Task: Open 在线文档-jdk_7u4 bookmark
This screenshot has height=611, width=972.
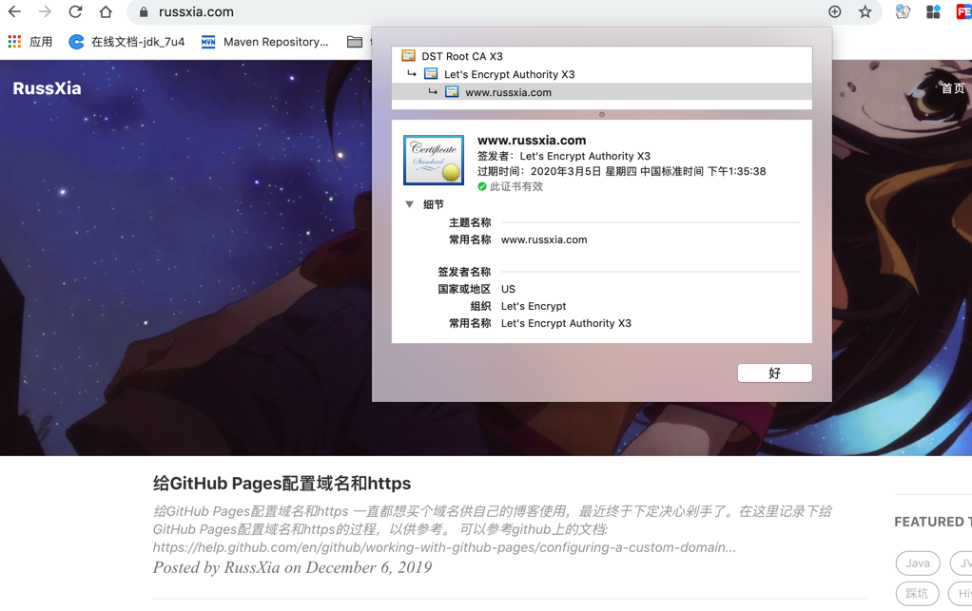Action: pos(126,42)
